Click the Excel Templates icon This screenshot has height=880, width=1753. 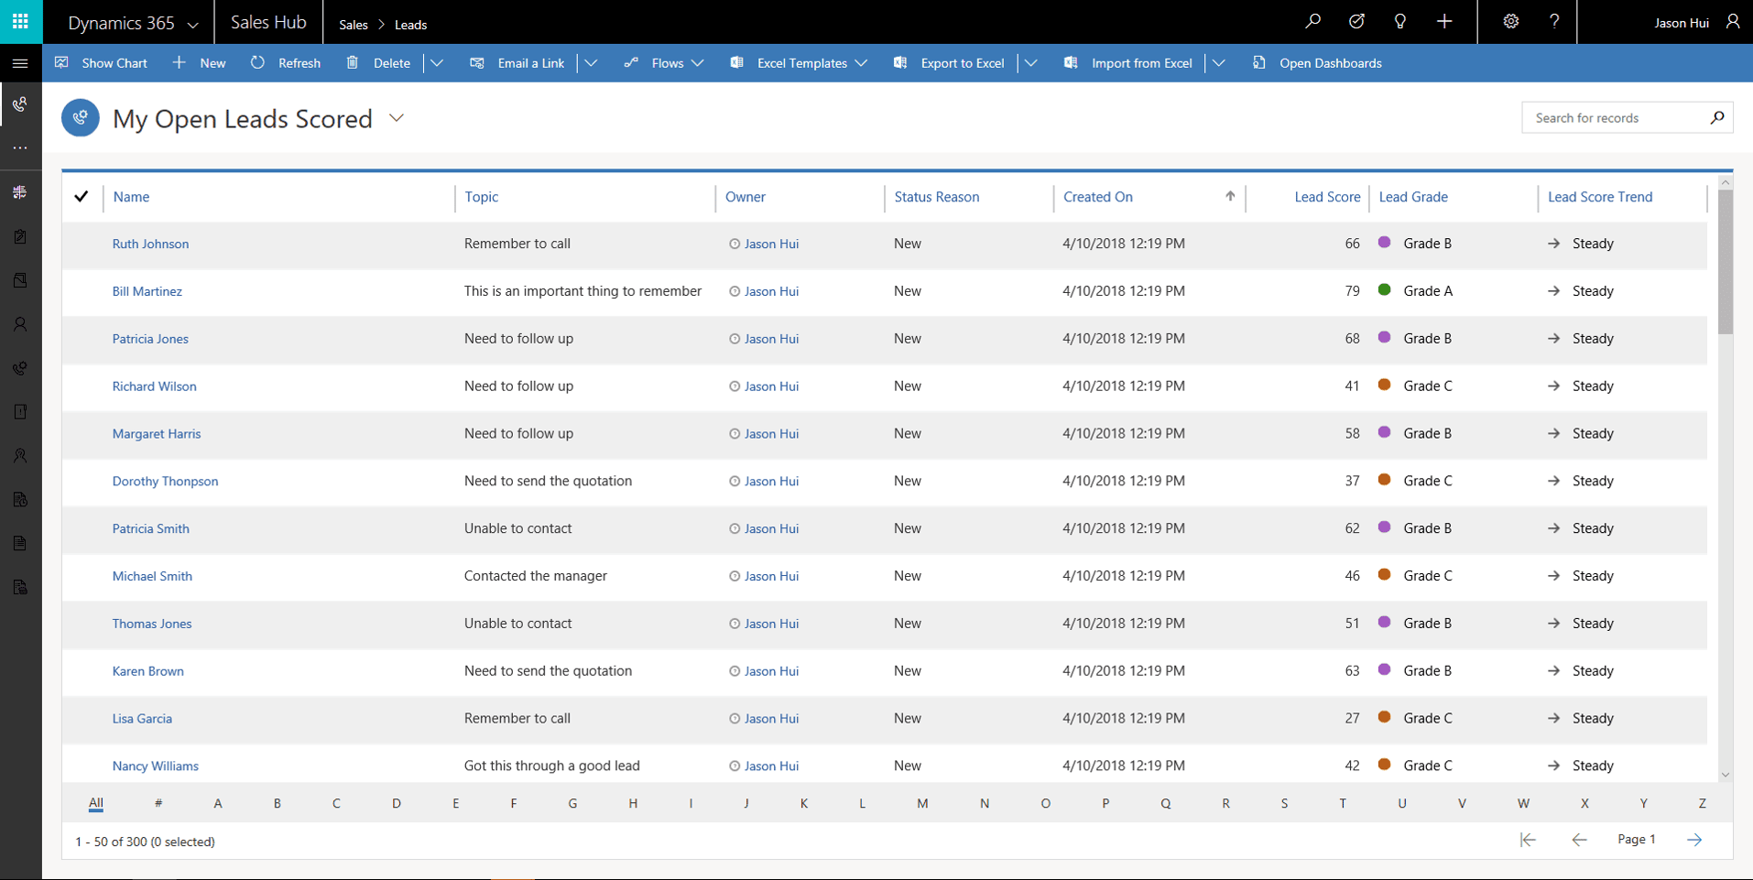pyautogui.click(x=736, y=62)
